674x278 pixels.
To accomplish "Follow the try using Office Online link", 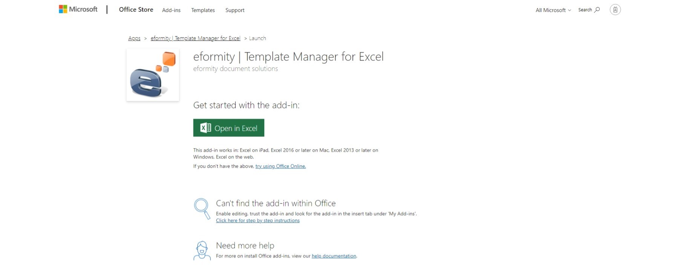I will click(280, 166).
